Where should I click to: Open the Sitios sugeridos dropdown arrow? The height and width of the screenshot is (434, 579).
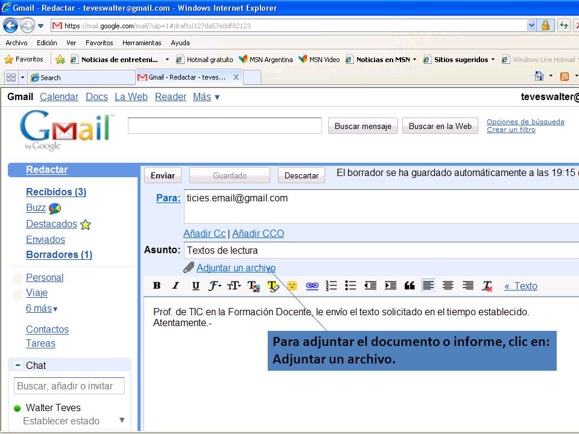[x=493, y=60]
